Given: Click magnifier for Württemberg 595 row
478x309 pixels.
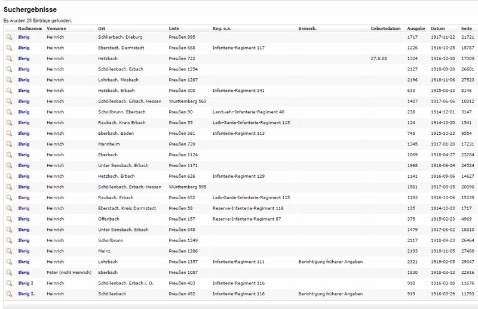Looking at the screenshot, I should click(9, 187).
